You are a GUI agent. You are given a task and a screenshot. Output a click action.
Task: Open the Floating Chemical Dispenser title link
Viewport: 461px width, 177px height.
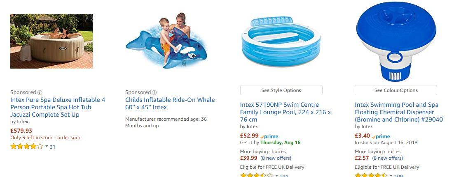(x=398, y=112)
